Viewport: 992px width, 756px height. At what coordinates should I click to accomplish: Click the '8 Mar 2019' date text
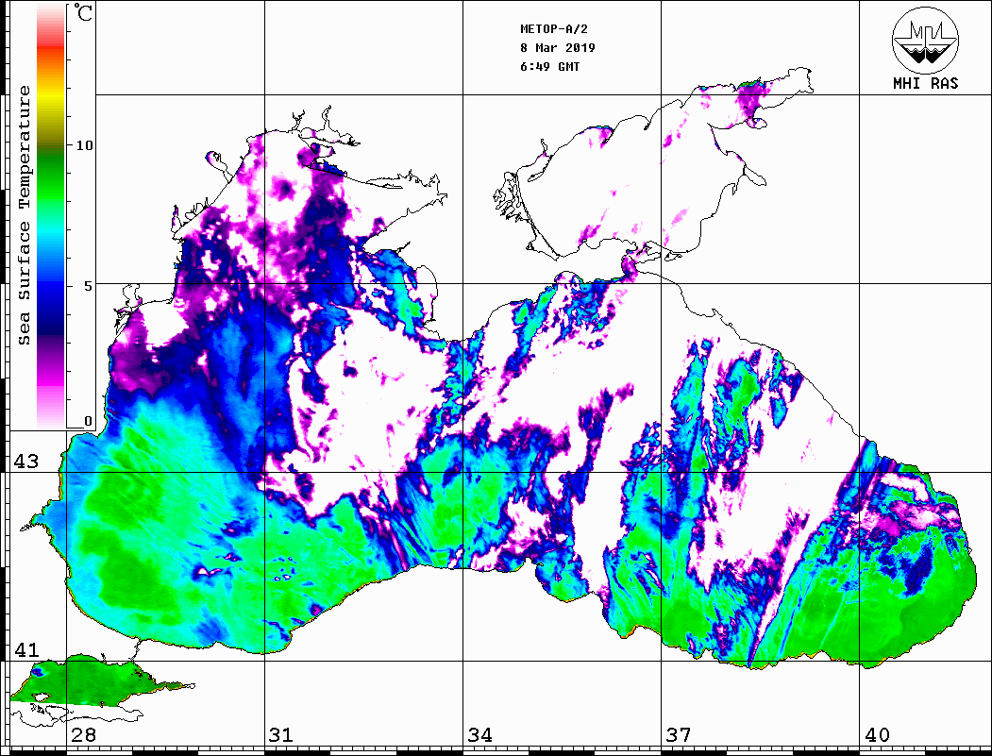click(558, 48)
